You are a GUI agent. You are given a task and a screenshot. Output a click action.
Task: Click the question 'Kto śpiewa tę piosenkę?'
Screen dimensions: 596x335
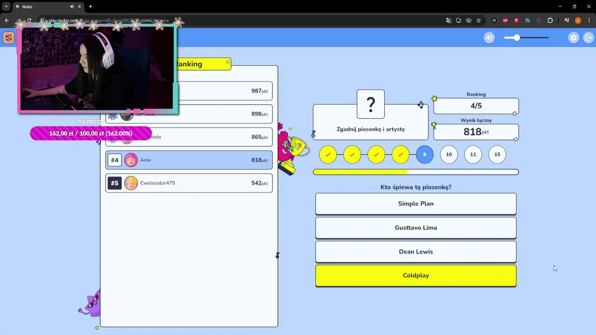coord(416,187)
